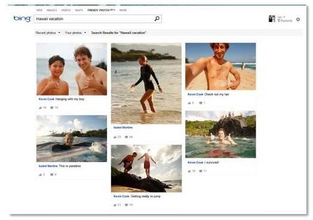The width and height of the screenshot is (313, 220).
Task: Open the rock jumping photo thumbnail
Action: point(146,168)
